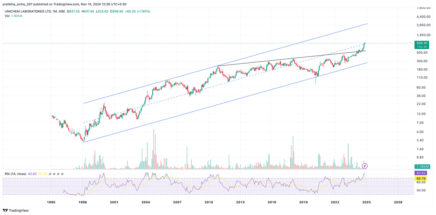Click the 500.00 price axis label

click(x=422, y=53)
